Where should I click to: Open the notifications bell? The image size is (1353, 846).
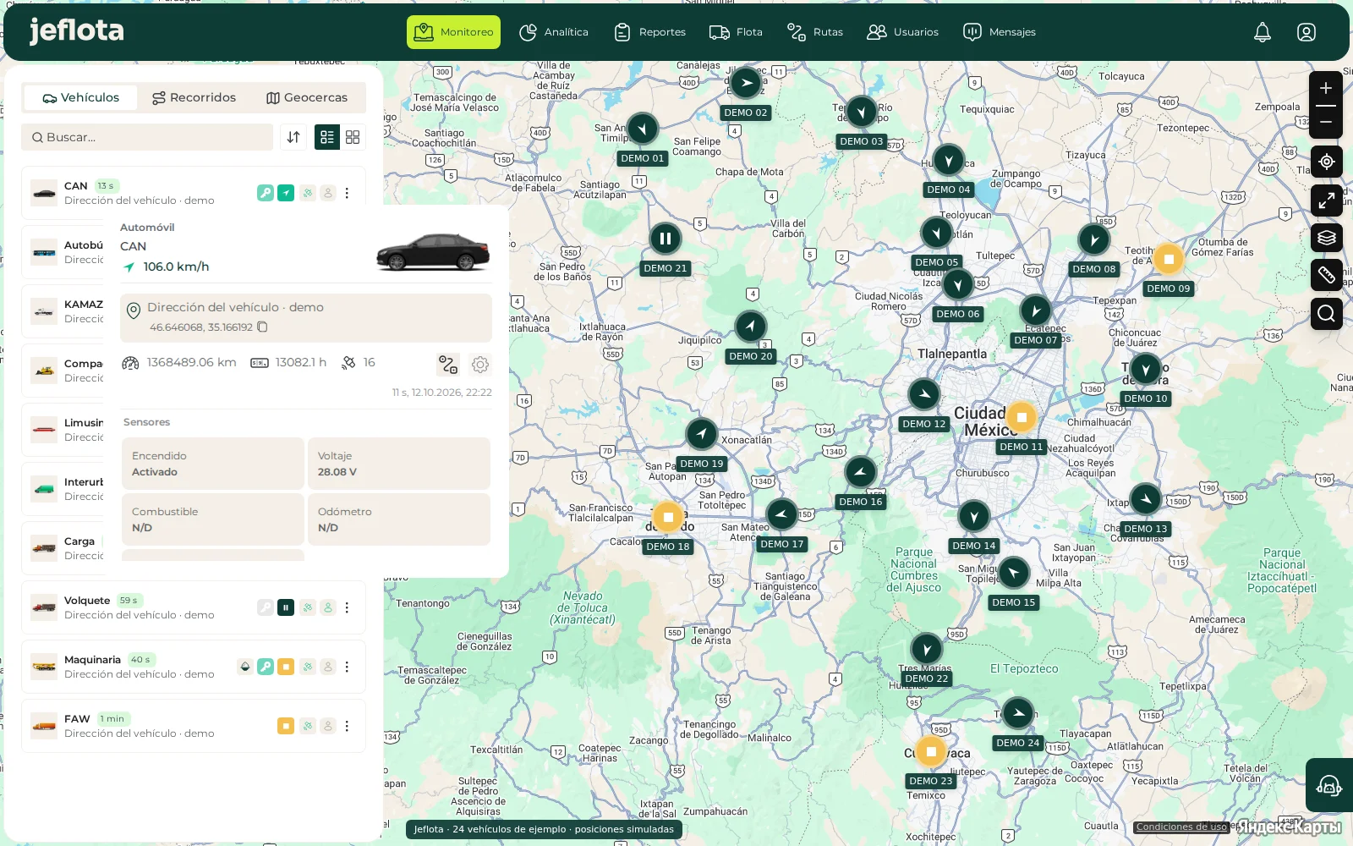coord(1263,32)
